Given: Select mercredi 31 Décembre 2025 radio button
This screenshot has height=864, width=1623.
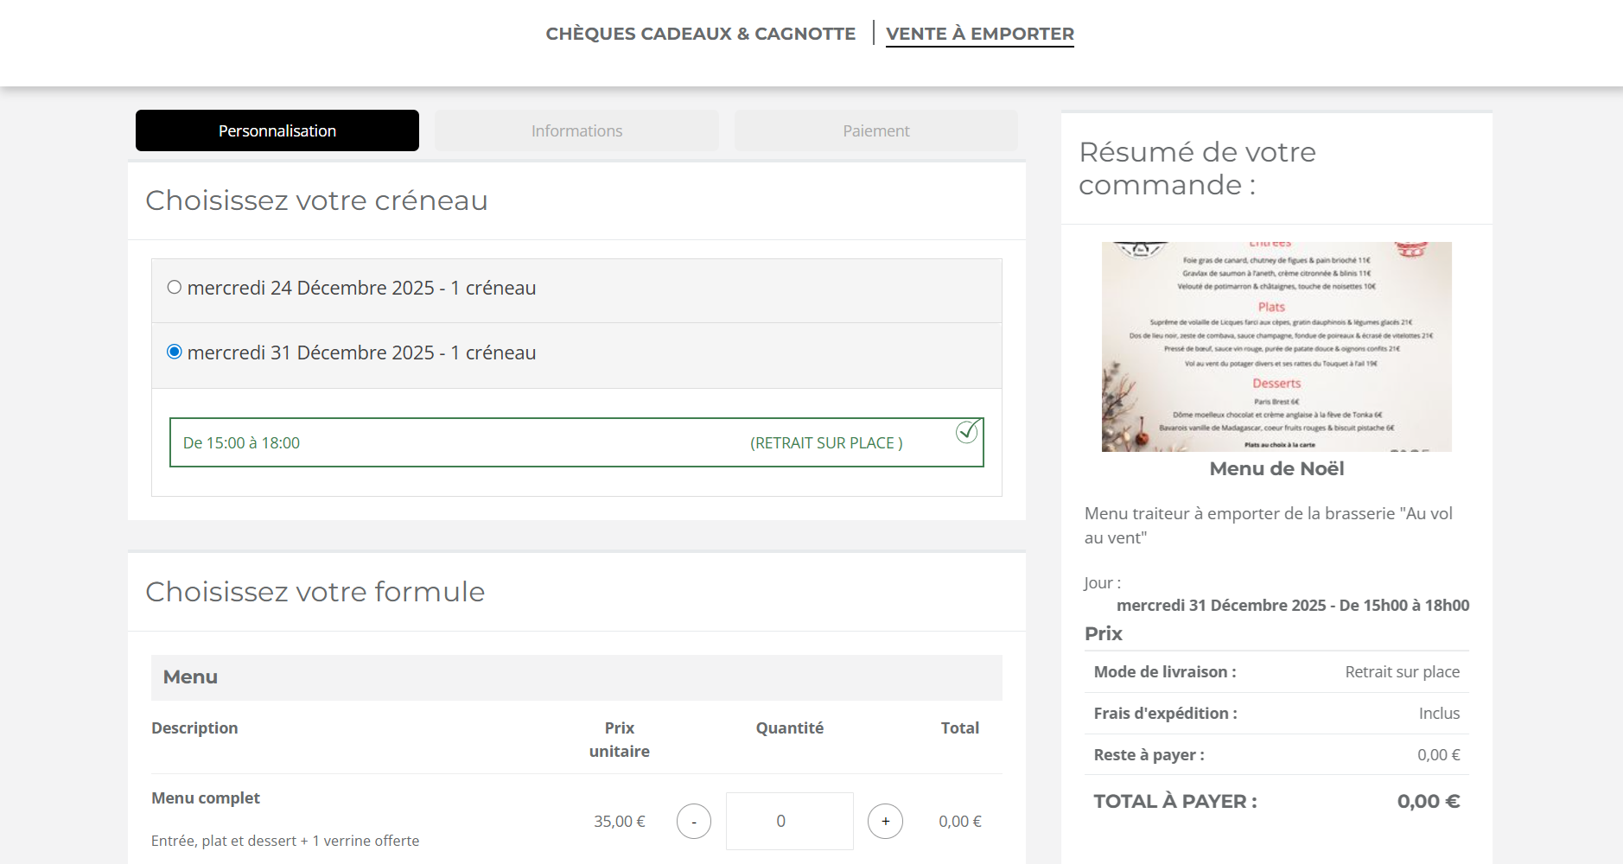Looking at the screenshot, I should (175, 352).
